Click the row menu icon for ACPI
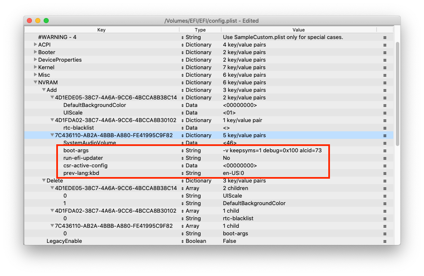The width and height of the screenshot is (424, 276). point(385,45)
